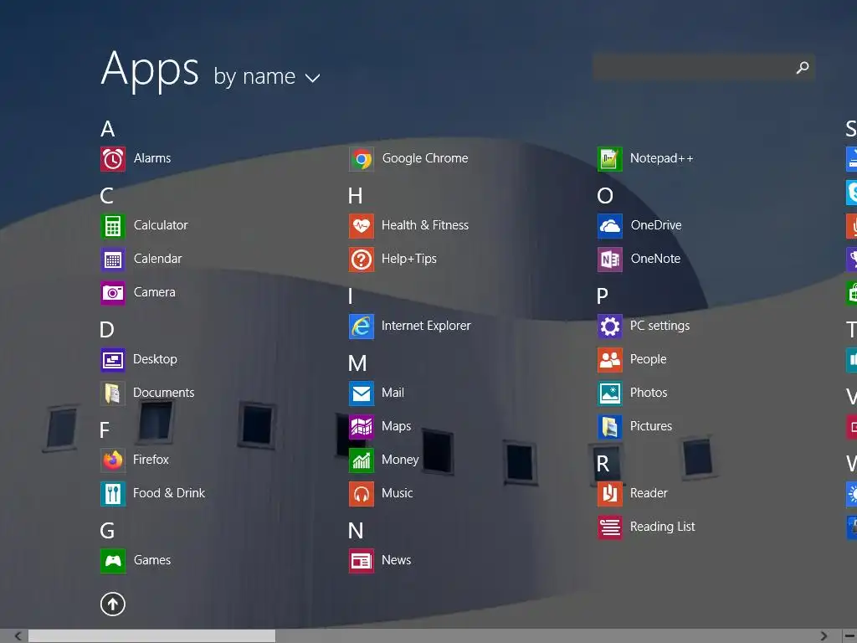
Task: Jump to letter group 'A' header
Action: click(108, 130)
